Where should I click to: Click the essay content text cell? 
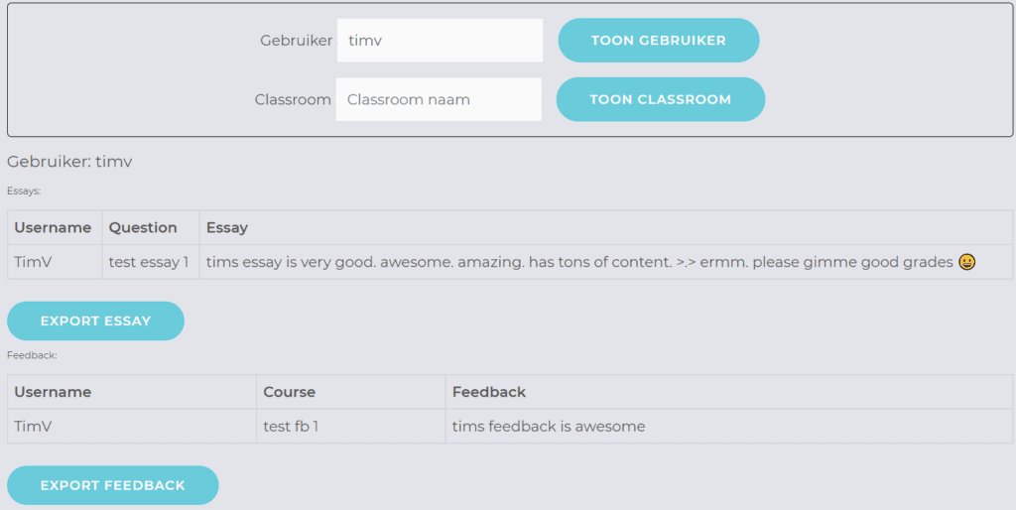pyautogui.click(x=606, y=262)
